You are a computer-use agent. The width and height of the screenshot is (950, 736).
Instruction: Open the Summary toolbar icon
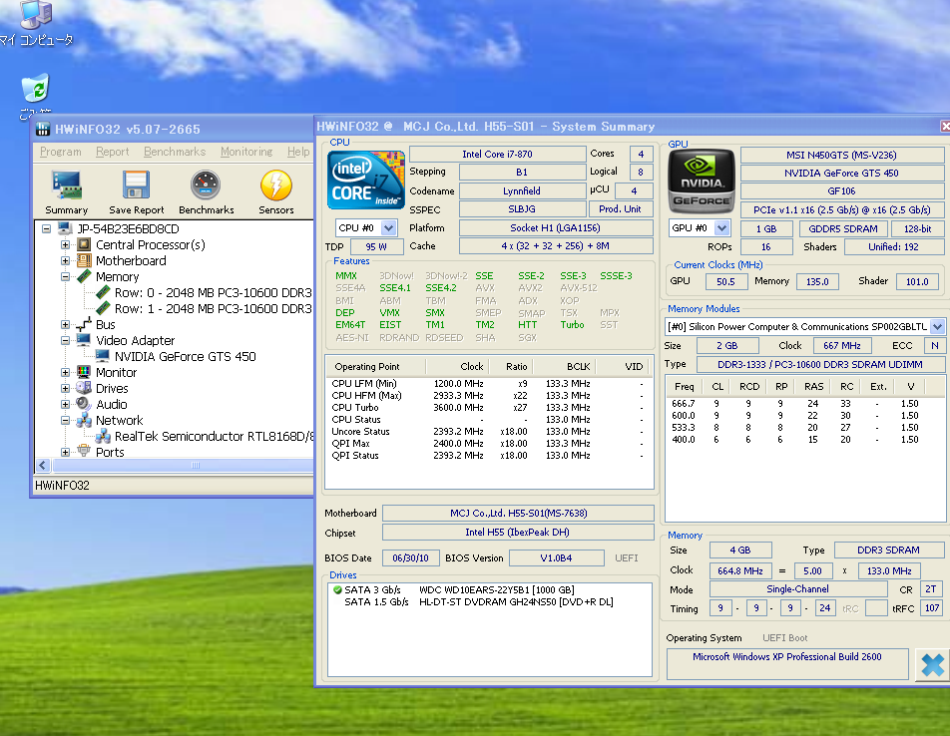[x=67, y=185]
